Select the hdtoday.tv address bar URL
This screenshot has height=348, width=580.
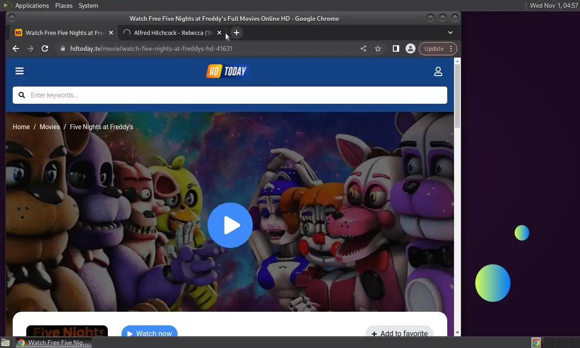[x=151, y=48]
